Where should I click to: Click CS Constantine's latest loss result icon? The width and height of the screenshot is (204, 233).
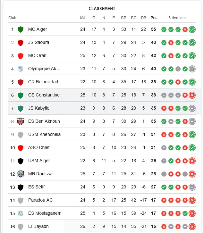(192, 95)
